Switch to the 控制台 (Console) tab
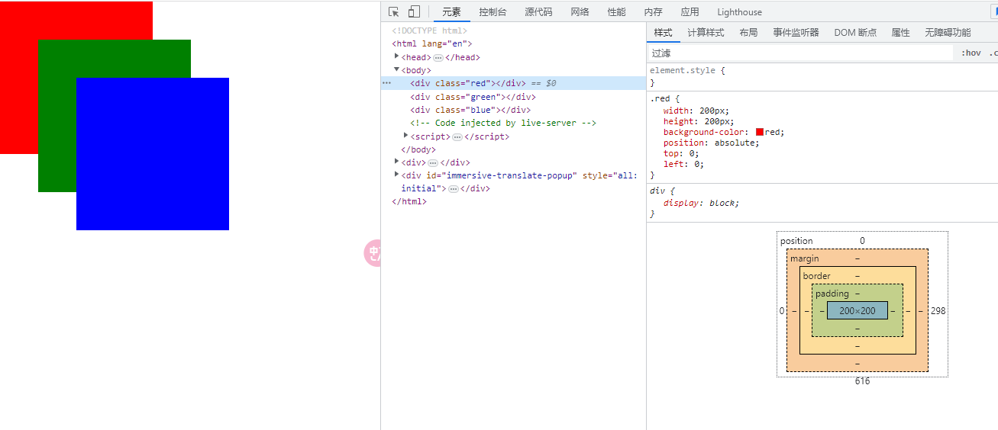This screenshot has width=998, height=430. coord(493,11)
